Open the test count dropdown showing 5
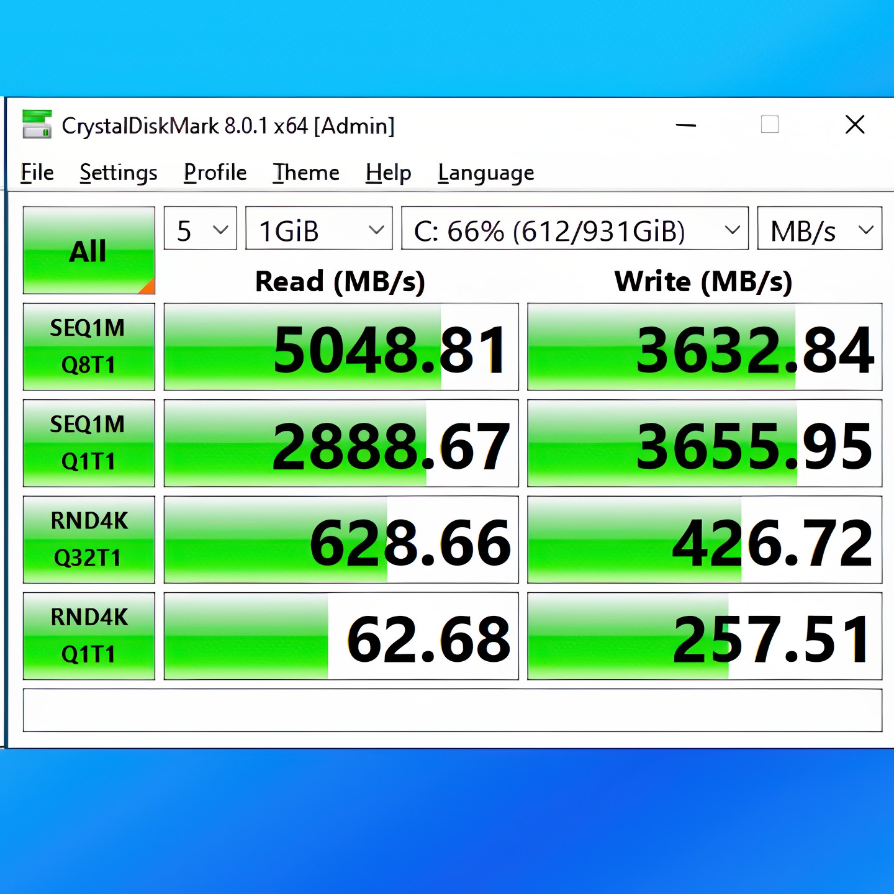This screenshot has height=894, width=894. (201, 228)
